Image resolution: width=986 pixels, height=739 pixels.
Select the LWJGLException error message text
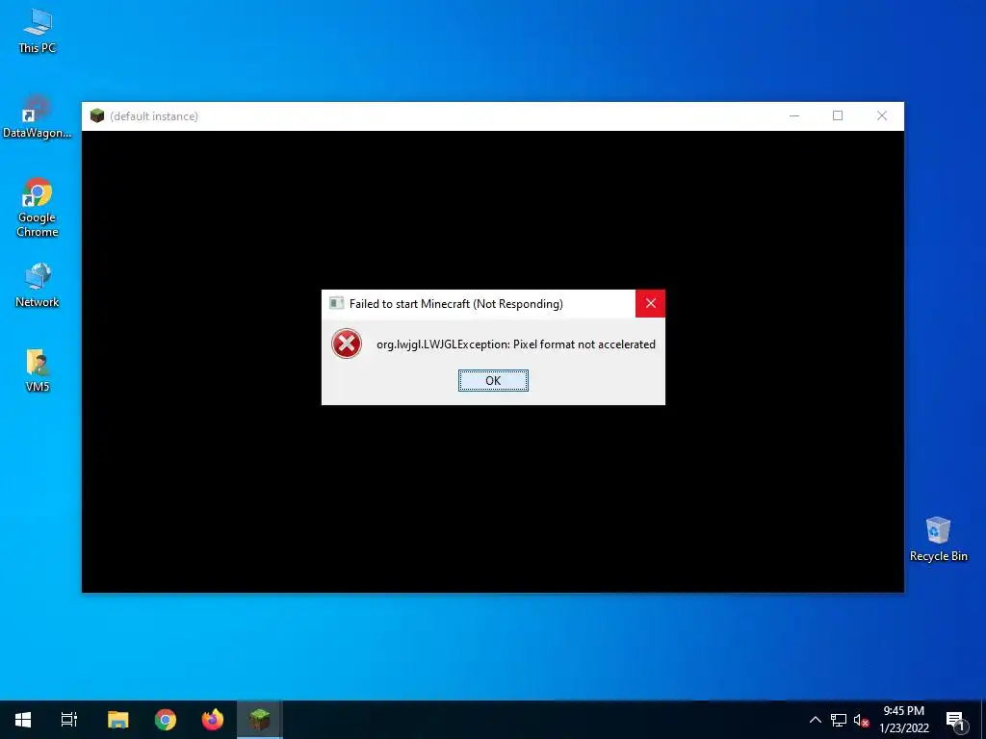[516, 344]
